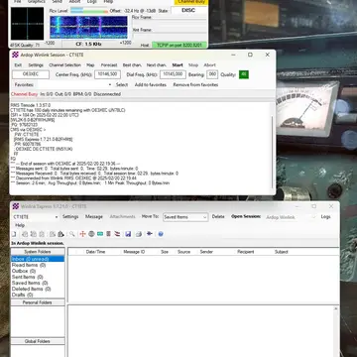Sort messages by Sender column

(206, 252)
